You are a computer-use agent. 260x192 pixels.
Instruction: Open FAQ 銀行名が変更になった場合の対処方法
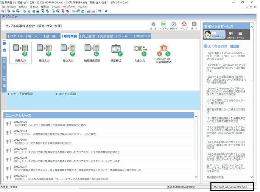click(226, 111)
